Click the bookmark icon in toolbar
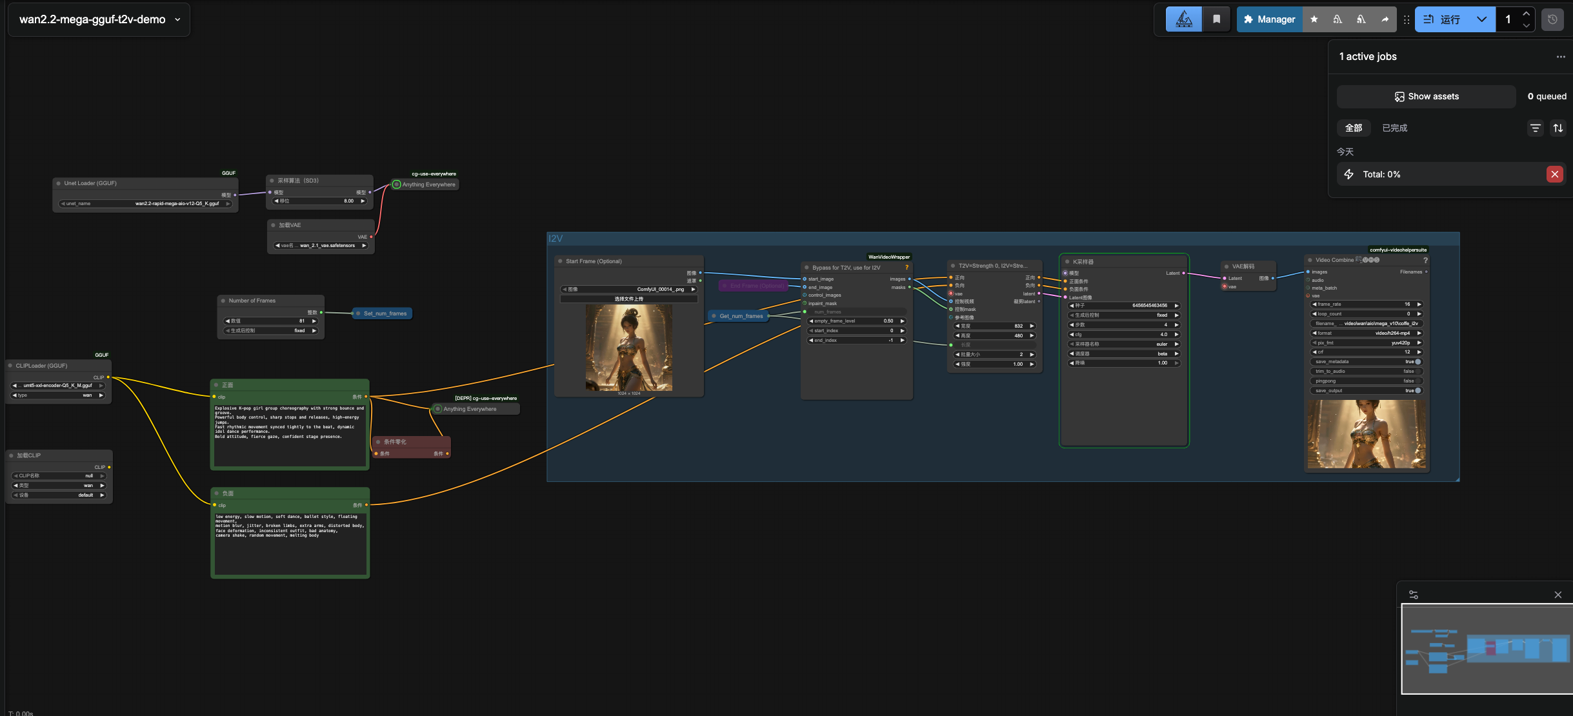Screen dimensions: 1573x716 coord(1216,19)
